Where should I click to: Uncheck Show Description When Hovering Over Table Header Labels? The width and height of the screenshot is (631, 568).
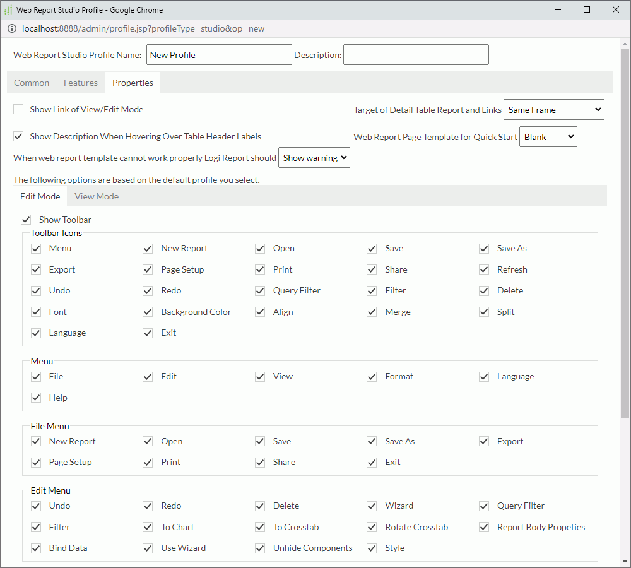[x=18, y=136]
